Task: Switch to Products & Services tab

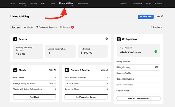Action: coord(47,27)
